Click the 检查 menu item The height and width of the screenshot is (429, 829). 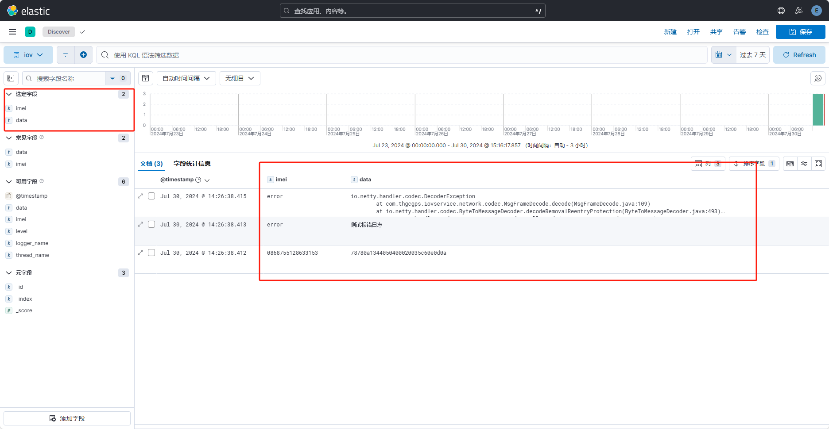pyautogui.click(x=763, y=32)
